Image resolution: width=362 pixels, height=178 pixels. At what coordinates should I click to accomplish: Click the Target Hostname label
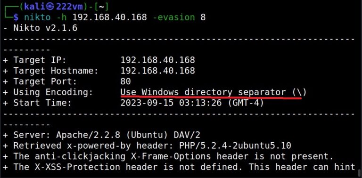point(56,71)
